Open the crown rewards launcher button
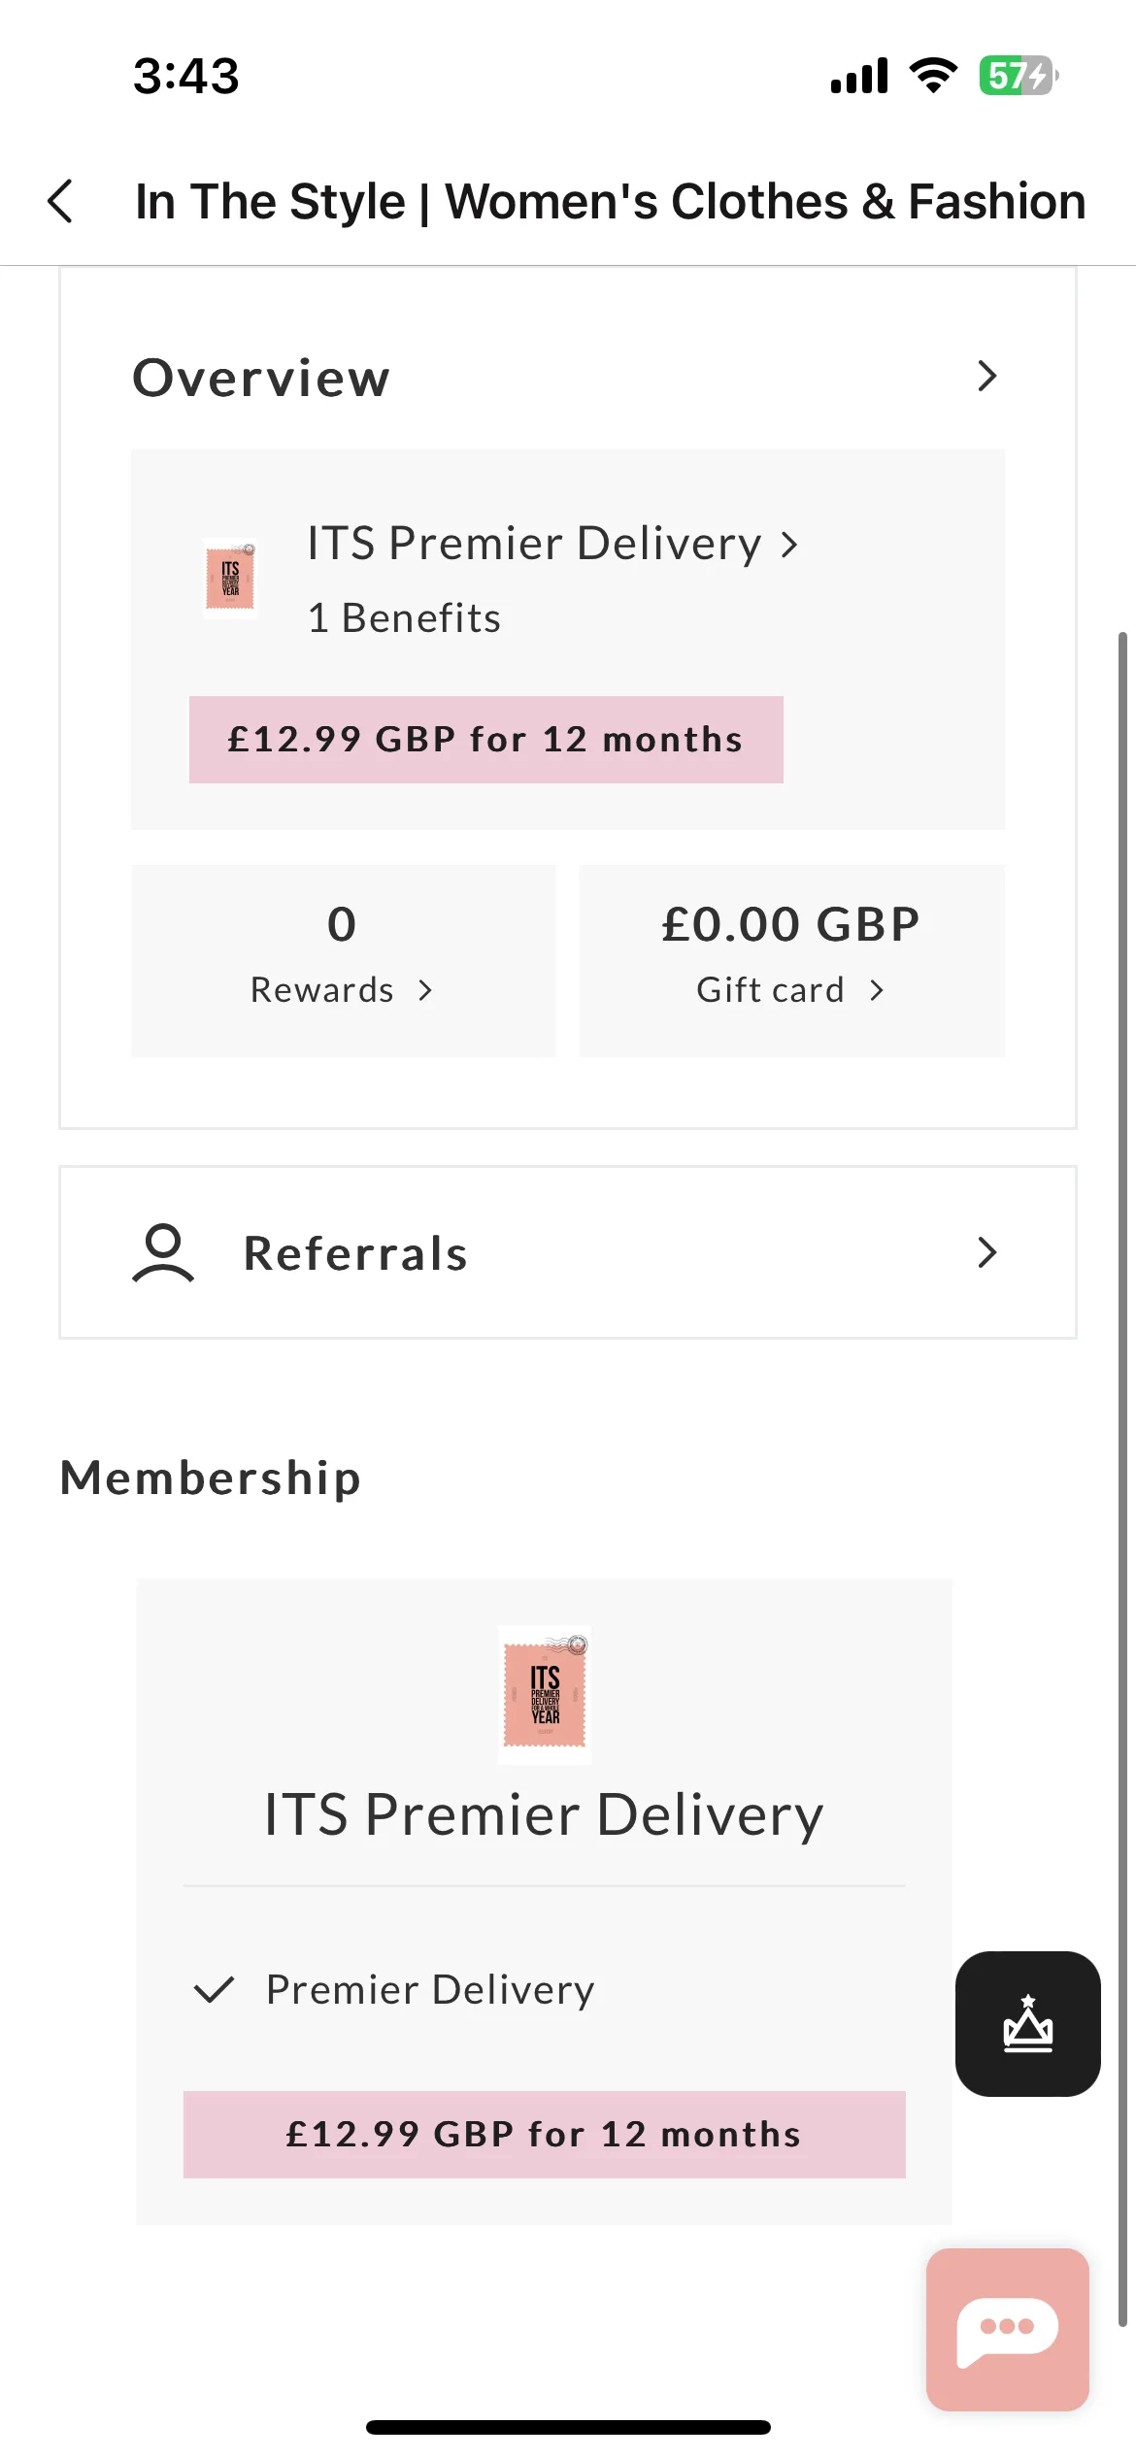1136x2458 pixels. click(1027, 2023)
